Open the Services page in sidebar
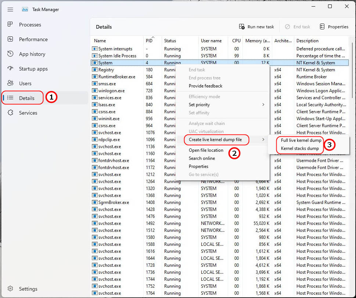This screenshot has height=298, width=356. pyautogui.click(x=28, y=113)
